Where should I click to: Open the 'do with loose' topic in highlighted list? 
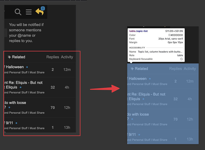pyautogui.click(x=138, y=117)
